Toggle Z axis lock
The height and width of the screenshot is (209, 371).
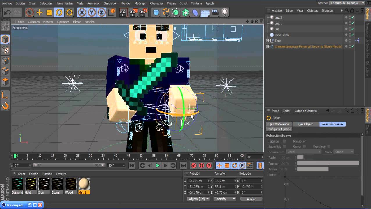pos(101,12)
